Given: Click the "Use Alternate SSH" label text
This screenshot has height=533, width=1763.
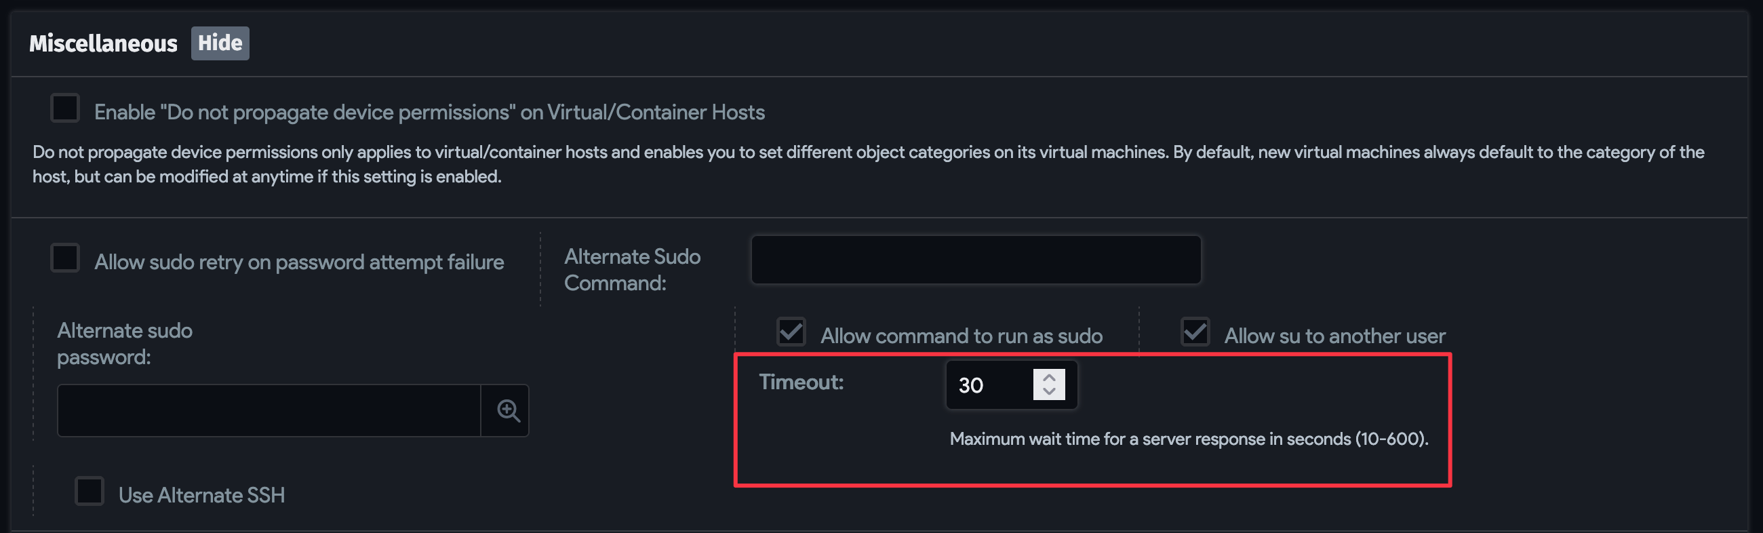Looking at the screenshot, I should tap(201, 494).
